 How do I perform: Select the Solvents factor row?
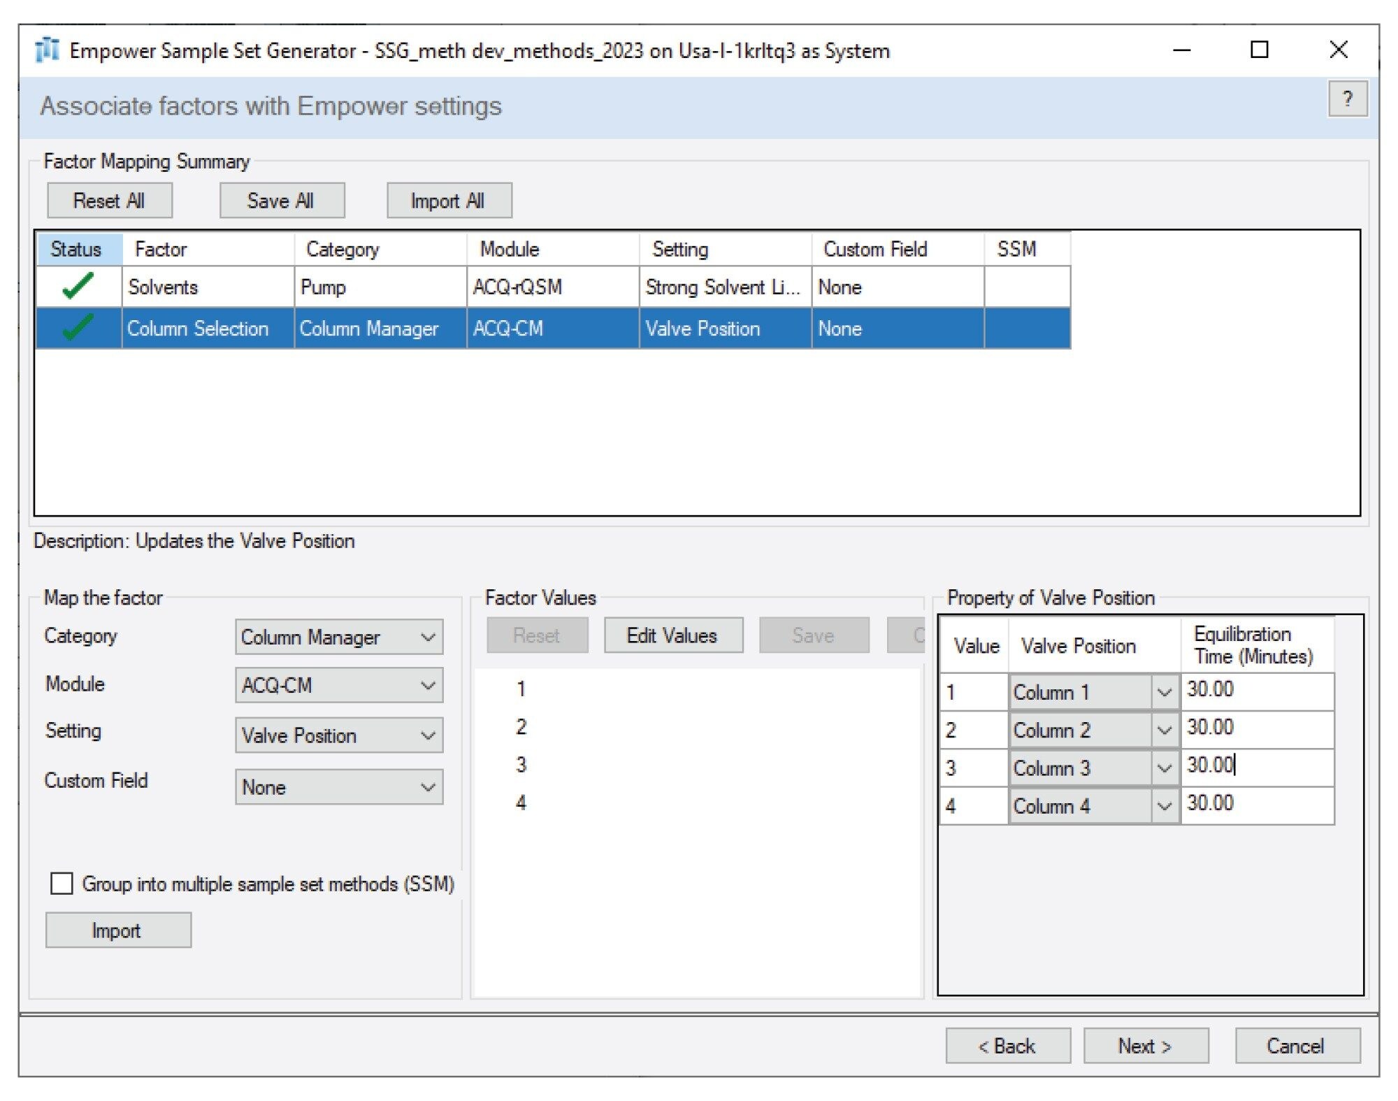coord(553,287)
